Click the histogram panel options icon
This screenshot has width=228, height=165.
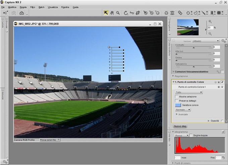[223, 132]
